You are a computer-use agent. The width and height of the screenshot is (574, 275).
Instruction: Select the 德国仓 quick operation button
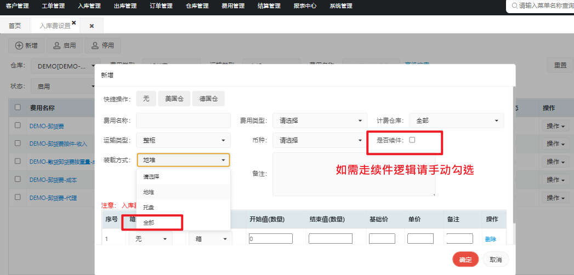coord(208,99)
